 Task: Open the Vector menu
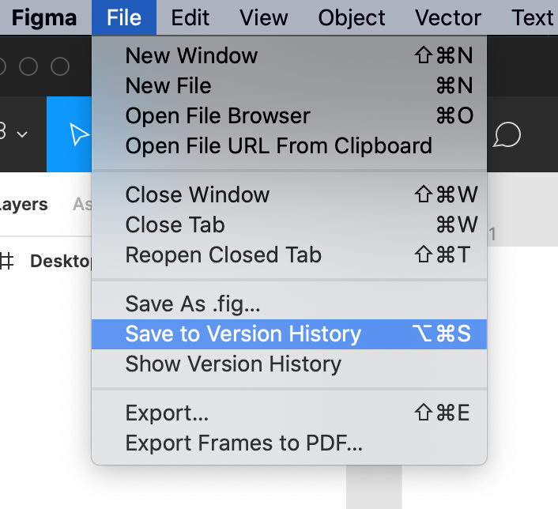click(448, 17)
